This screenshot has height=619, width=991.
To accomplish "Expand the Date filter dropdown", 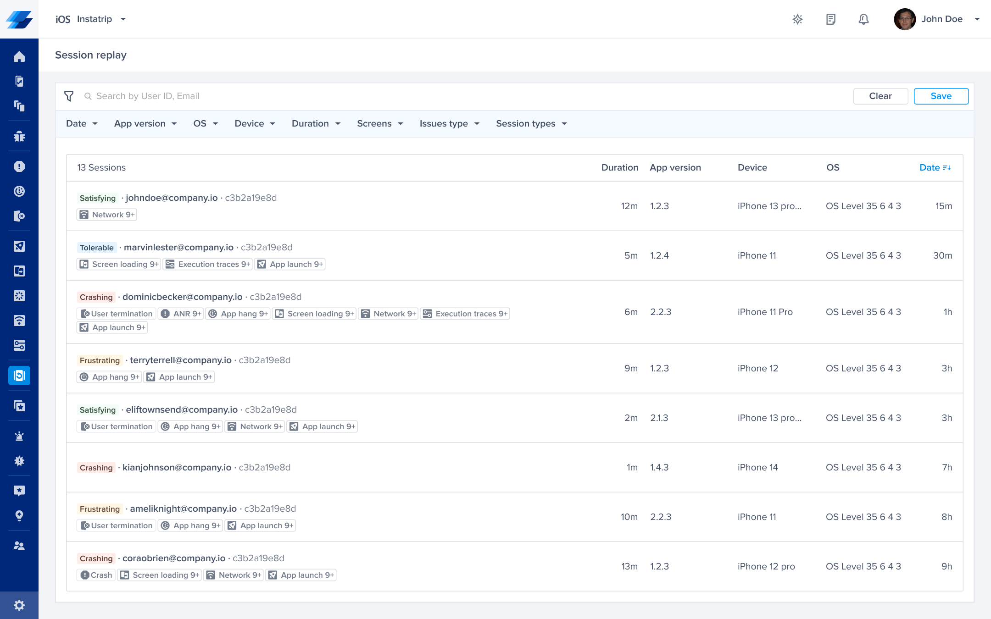I will 82,124.
